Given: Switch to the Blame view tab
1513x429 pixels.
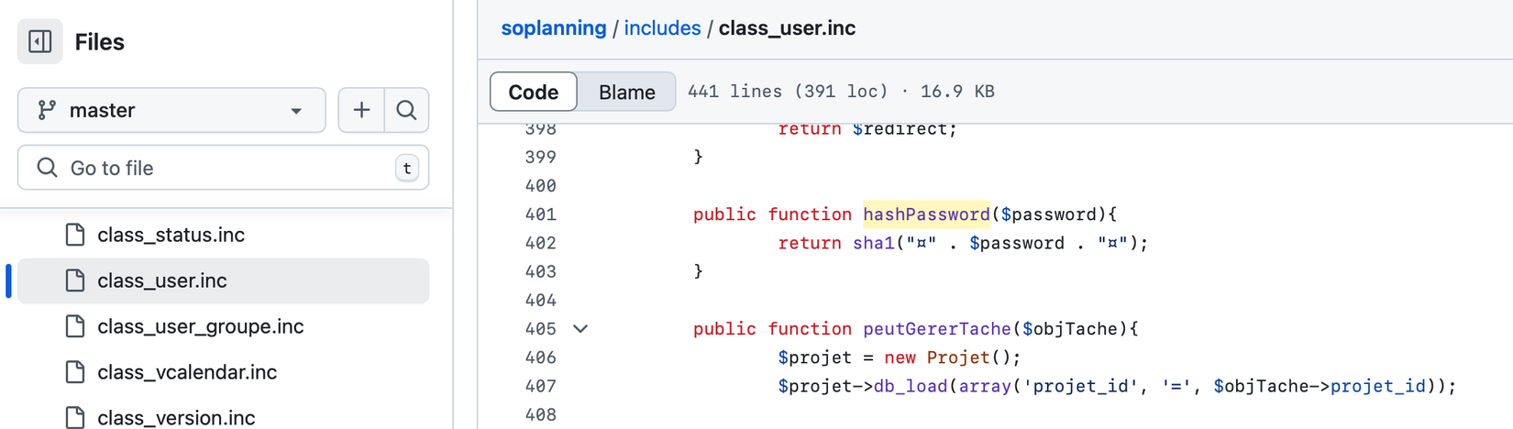Looking at the screenshot, I should [x=627, y=92].
